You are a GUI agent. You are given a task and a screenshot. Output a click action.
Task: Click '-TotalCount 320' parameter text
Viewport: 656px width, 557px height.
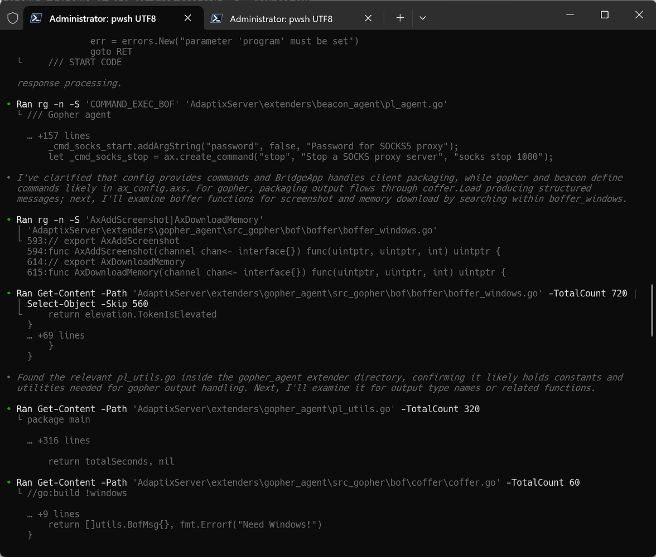point(440,409)
